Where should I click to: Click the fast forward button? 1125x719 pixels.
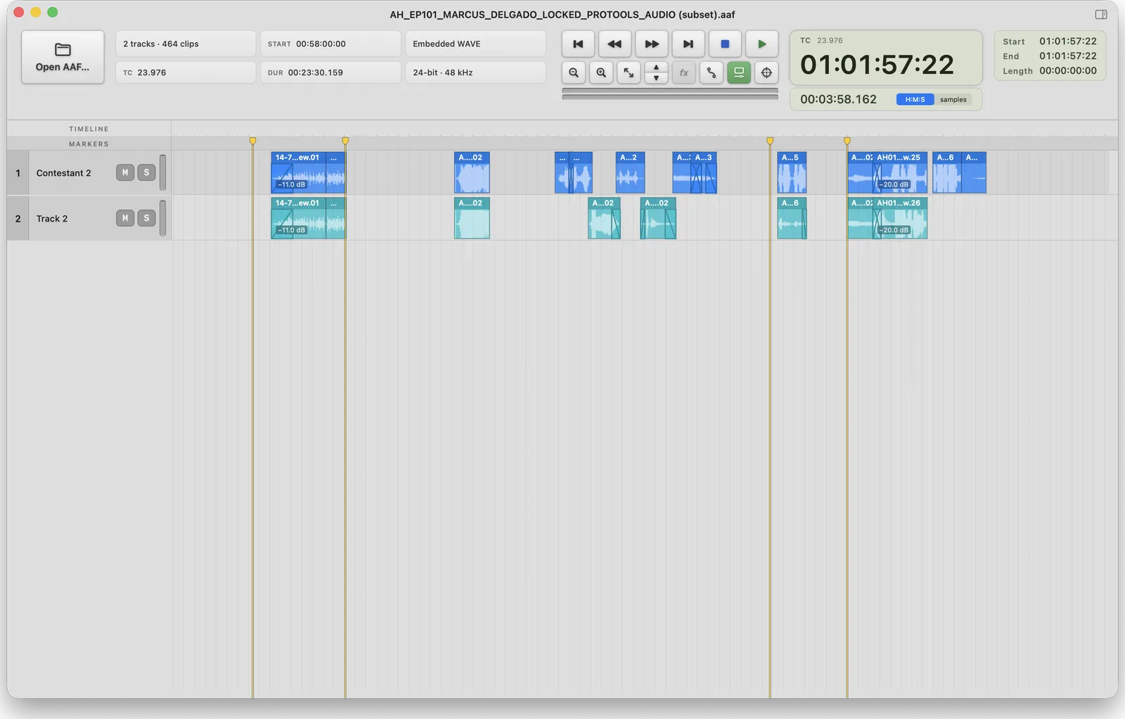652,44
